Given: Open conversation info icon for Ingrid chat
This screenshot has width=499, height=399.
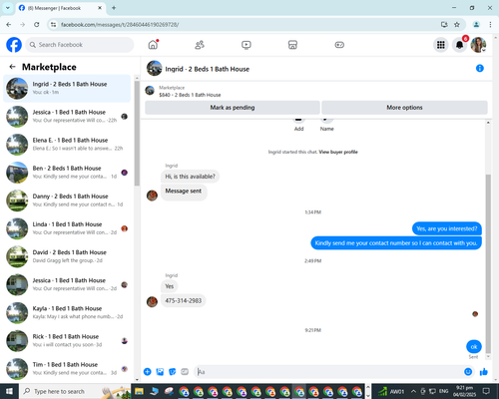Looking at the screenshot, I should point(480,68).
